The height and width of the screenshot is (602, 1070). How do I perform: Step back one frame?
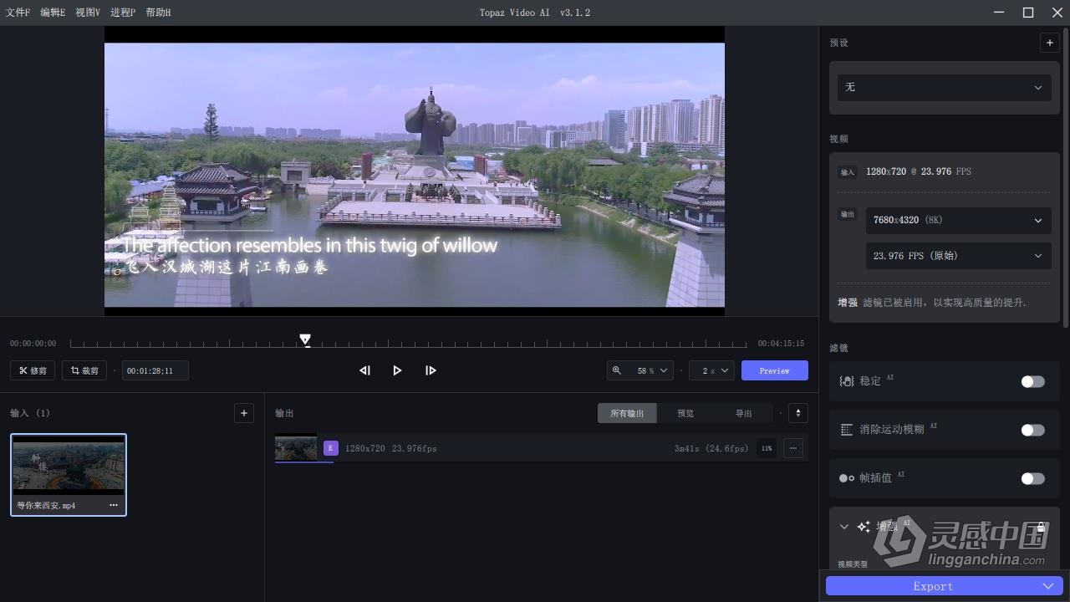(x=364, y=370)
